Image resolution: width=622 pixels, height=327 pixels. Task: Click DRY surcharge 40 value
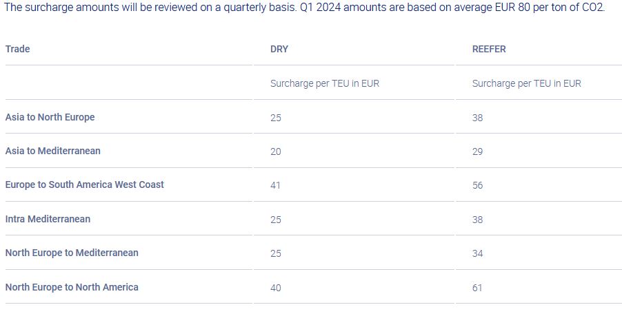click(276, 288)
